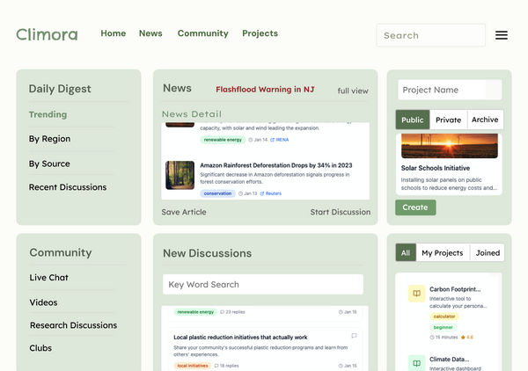Image resolution: width=528 pixels, height=371 pixels.
Task: Click the Carbon Footprint book icon
Action: [x=416, y=294]
